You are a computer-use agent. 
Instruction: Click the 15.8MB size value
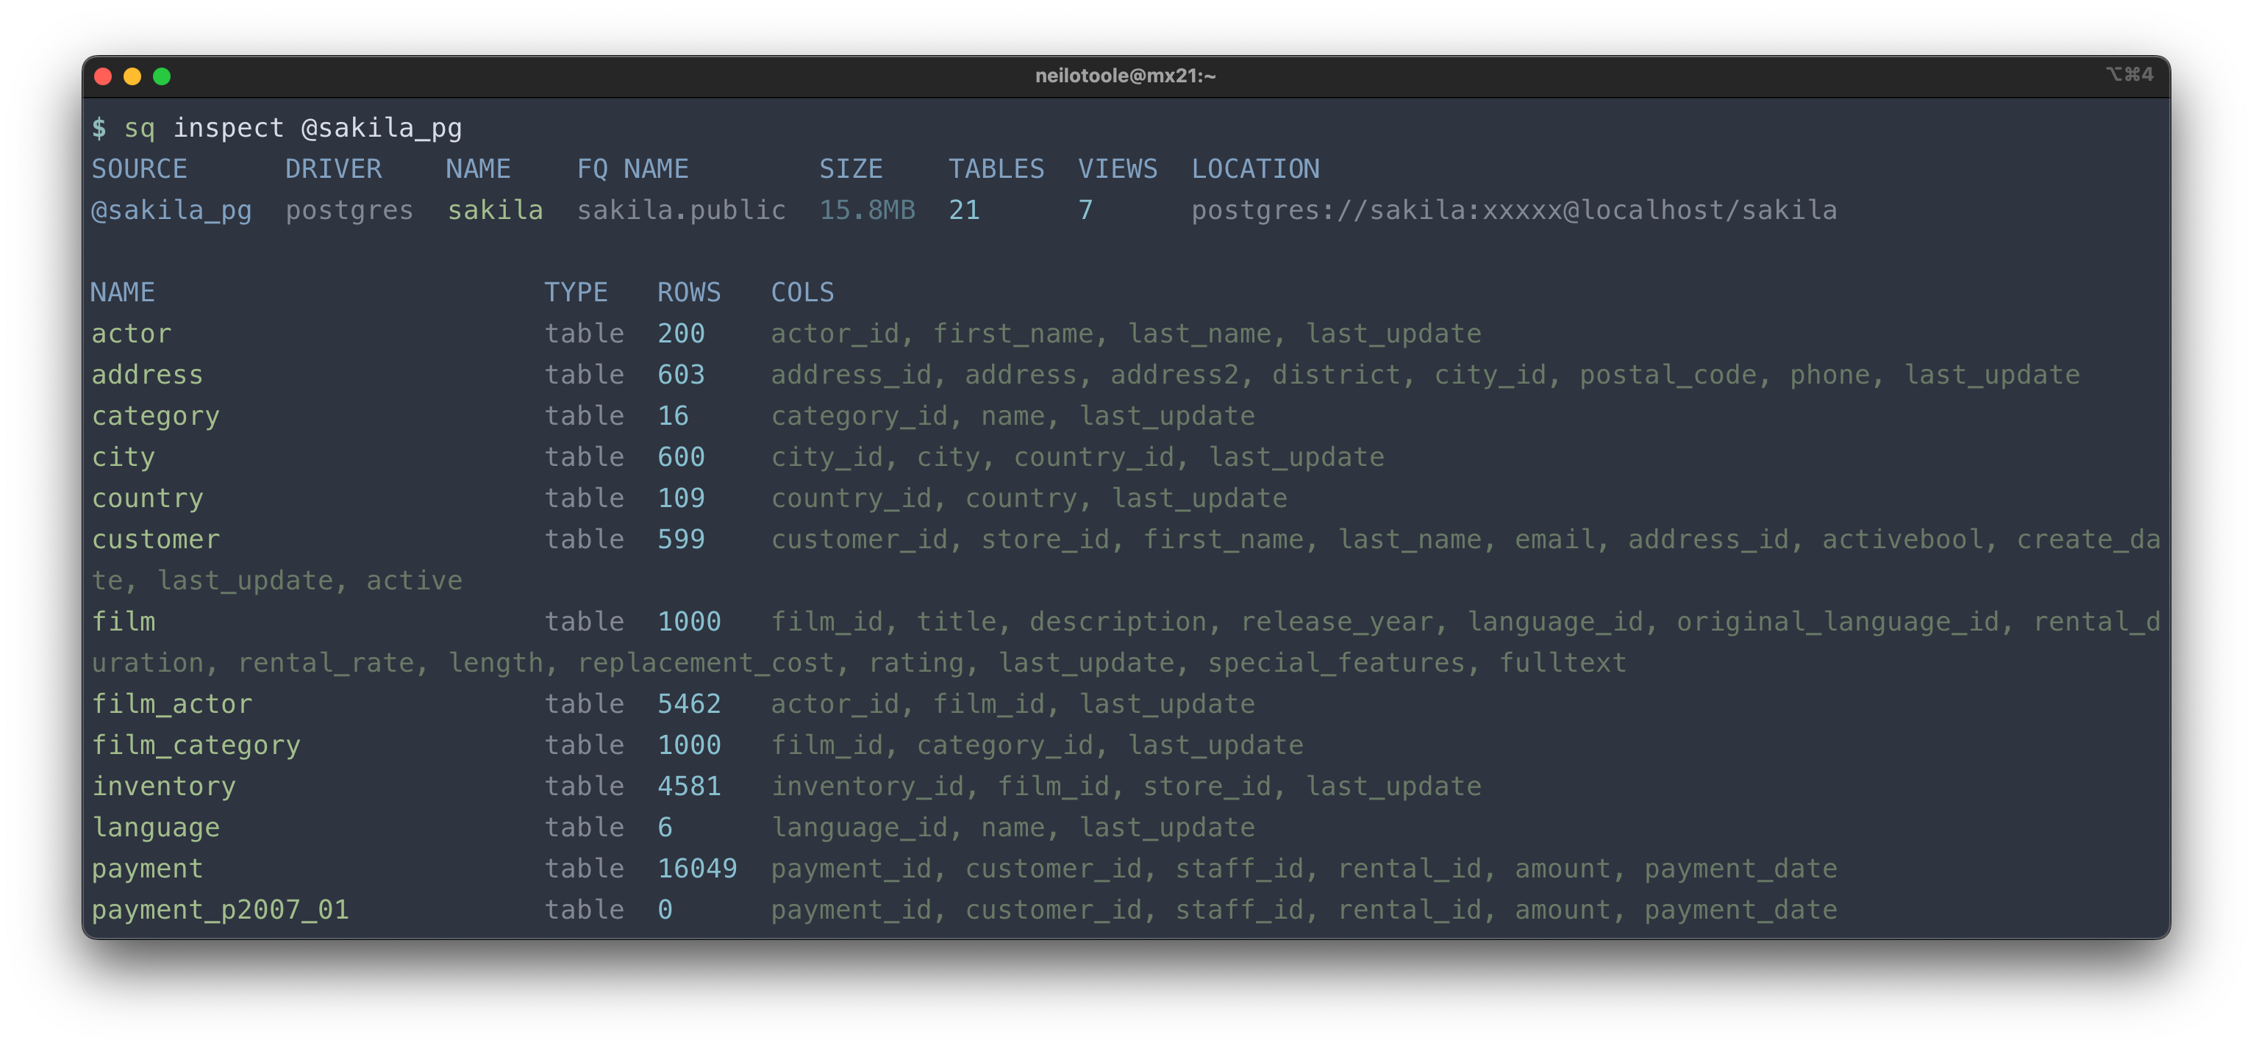coord(866,209)
